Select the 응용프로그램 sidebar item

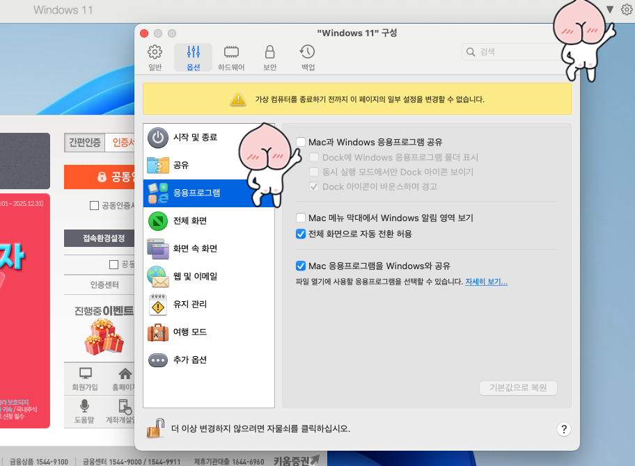[209, 193]
